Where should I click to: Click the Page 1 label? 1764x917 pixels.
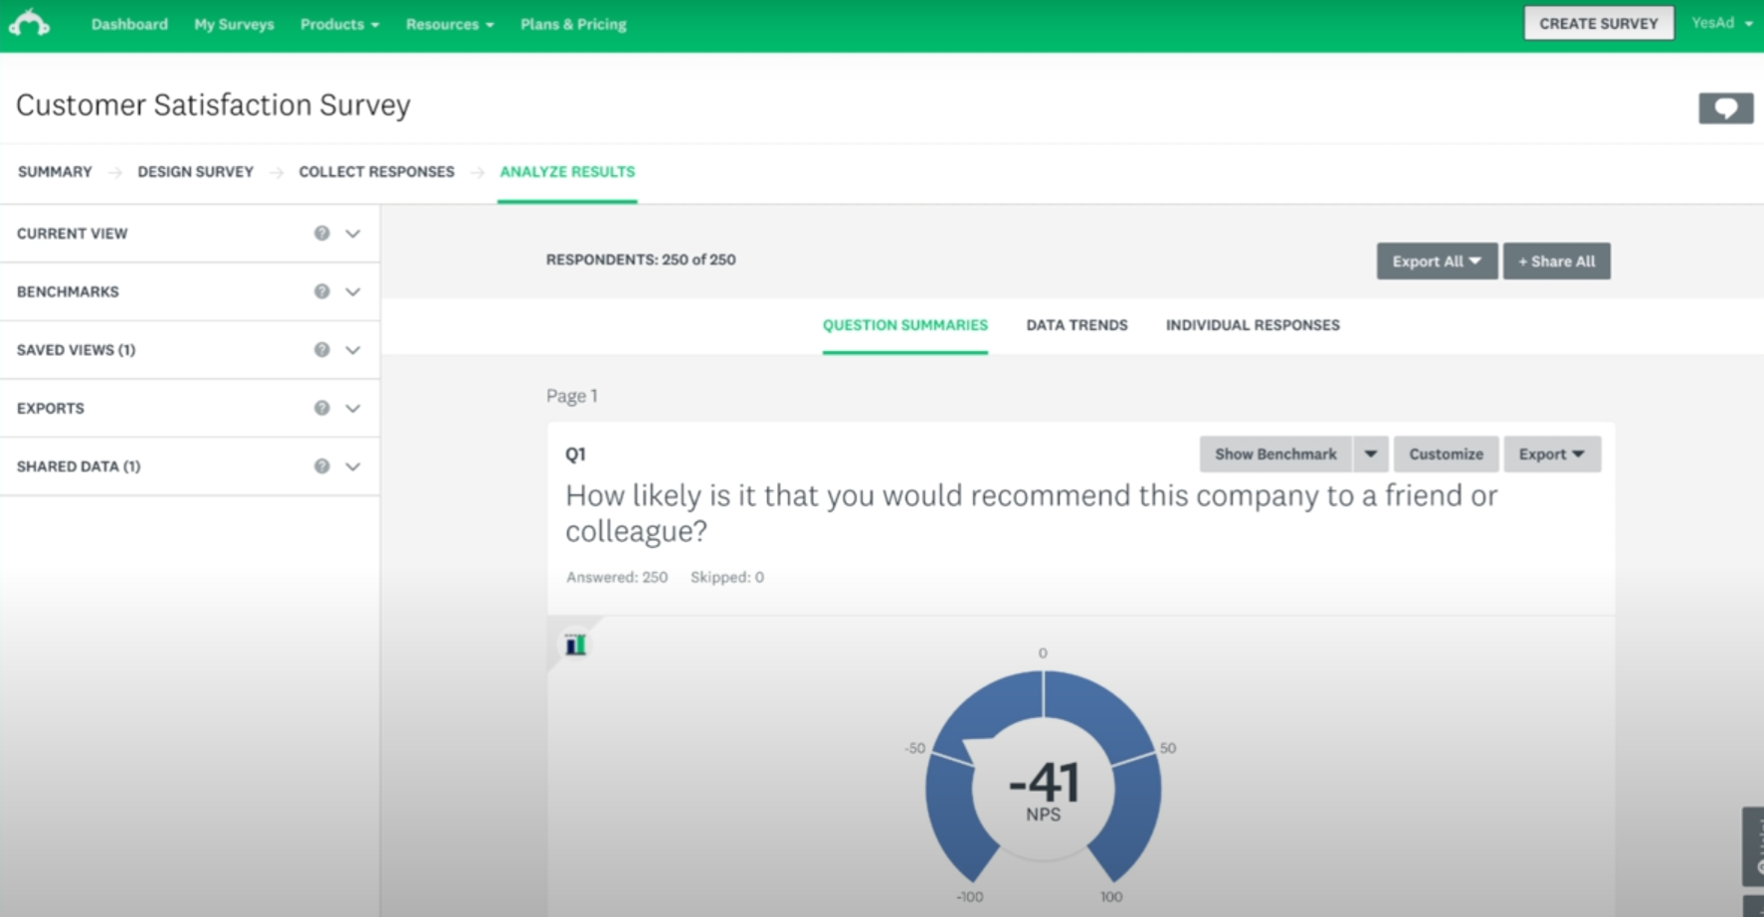572,396
